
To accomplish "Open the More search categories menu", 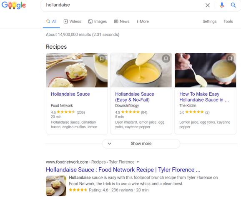I will point(143,22).
